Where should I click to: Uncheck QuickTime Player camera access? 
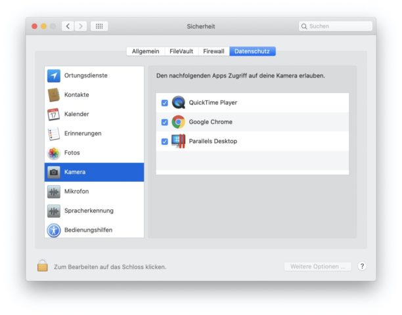click(165, 103)
